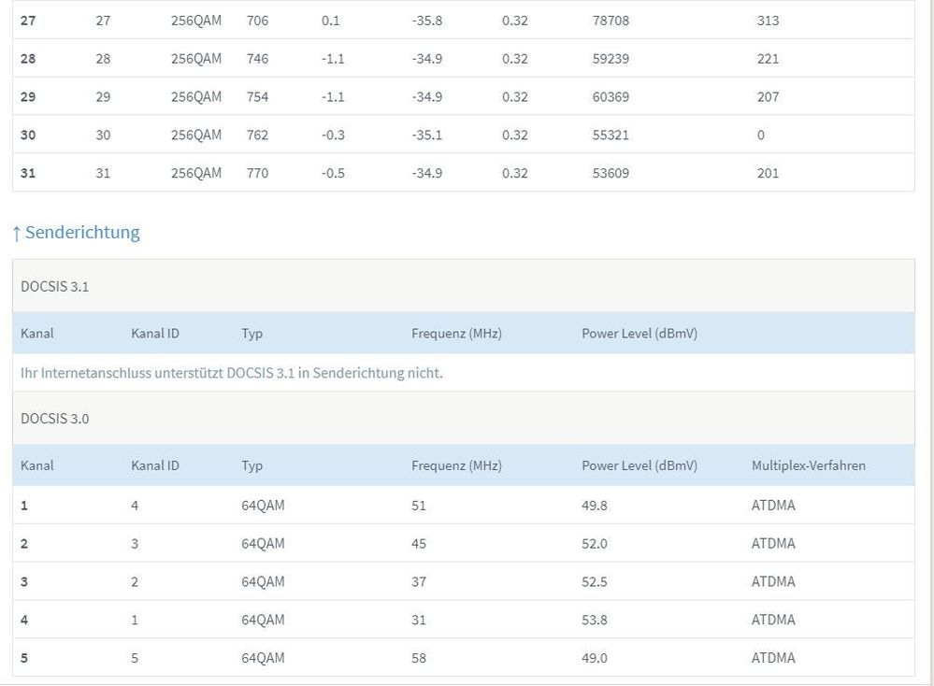Click frequency 45 in upstream channel 2
The width and height of the screenshot is (934, 686).
tap(419, 543)
